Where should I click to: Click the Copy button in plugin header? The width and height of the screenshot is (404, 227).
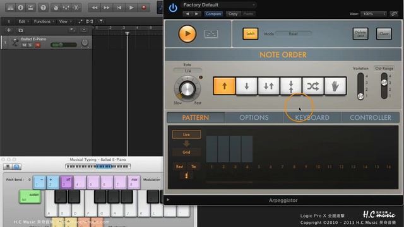233,14
